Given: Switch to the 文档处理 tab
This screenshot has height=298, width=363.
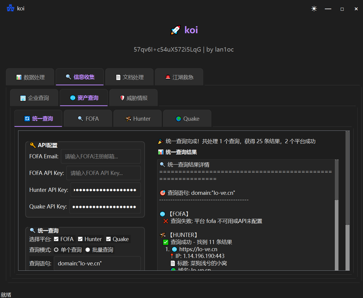Looking at the screenshot, I should pyautogui.click(x=129, y=77).
